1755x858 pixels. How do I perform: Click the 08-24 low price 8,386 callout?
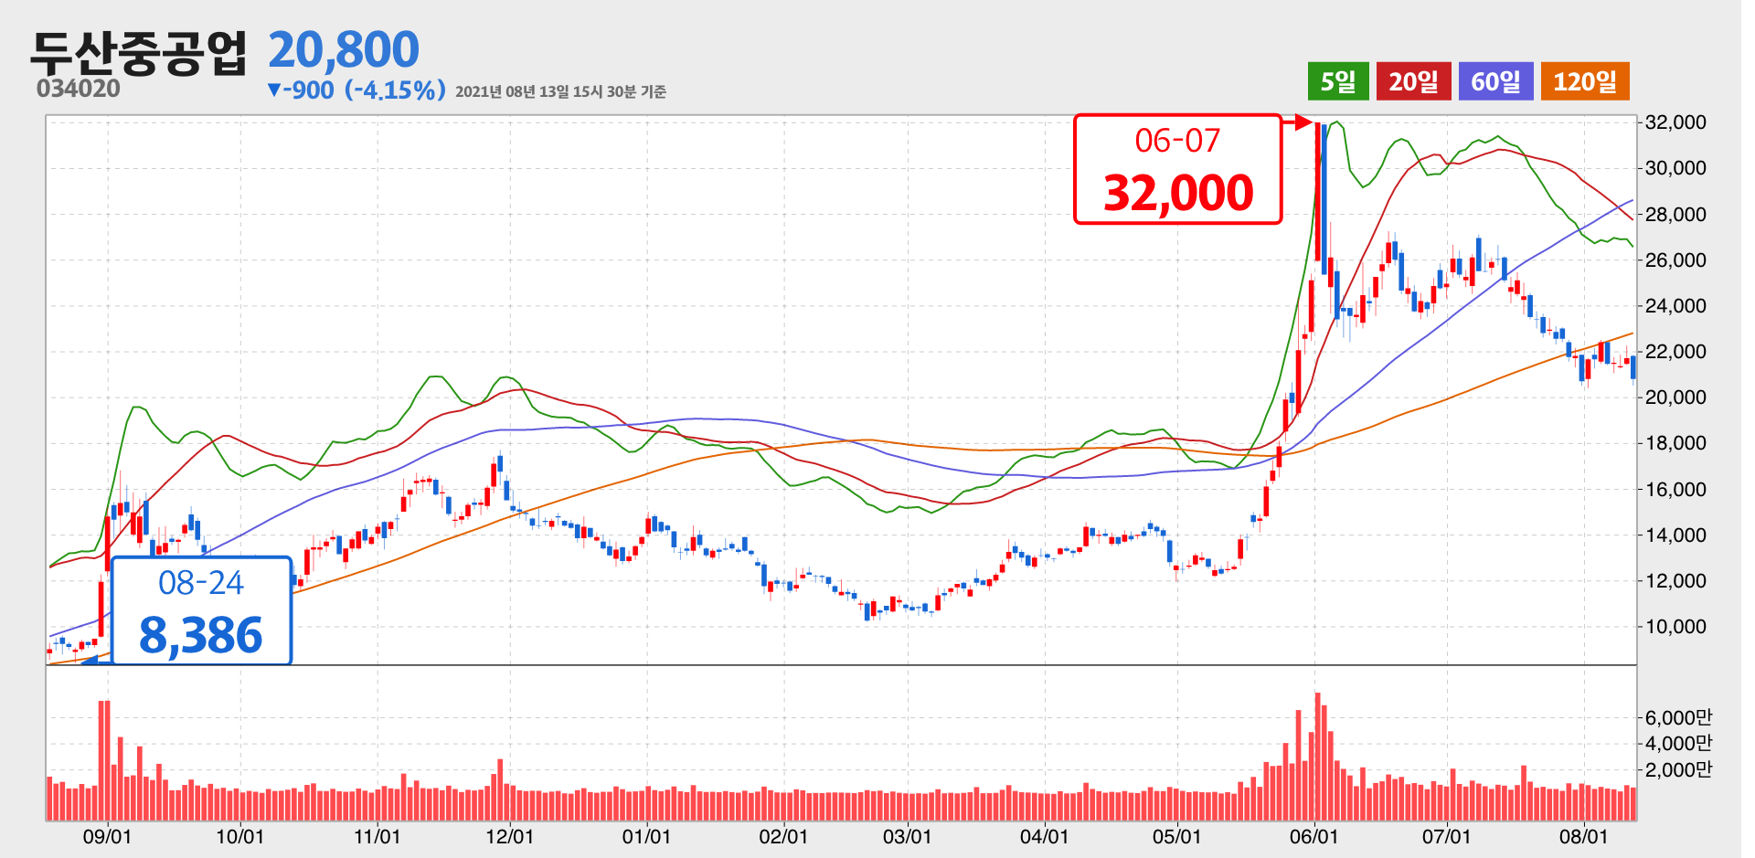(x=201, y=610)
